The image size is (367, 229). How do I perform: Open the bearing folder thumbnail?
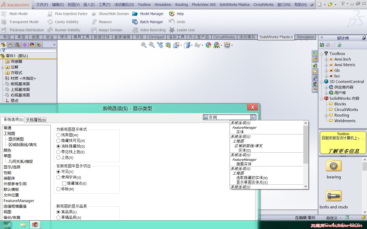334,166
